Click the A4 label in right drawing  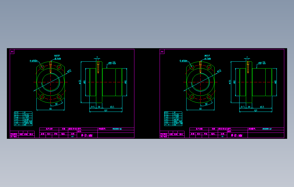pyautogui.click(x=162, y=52)
